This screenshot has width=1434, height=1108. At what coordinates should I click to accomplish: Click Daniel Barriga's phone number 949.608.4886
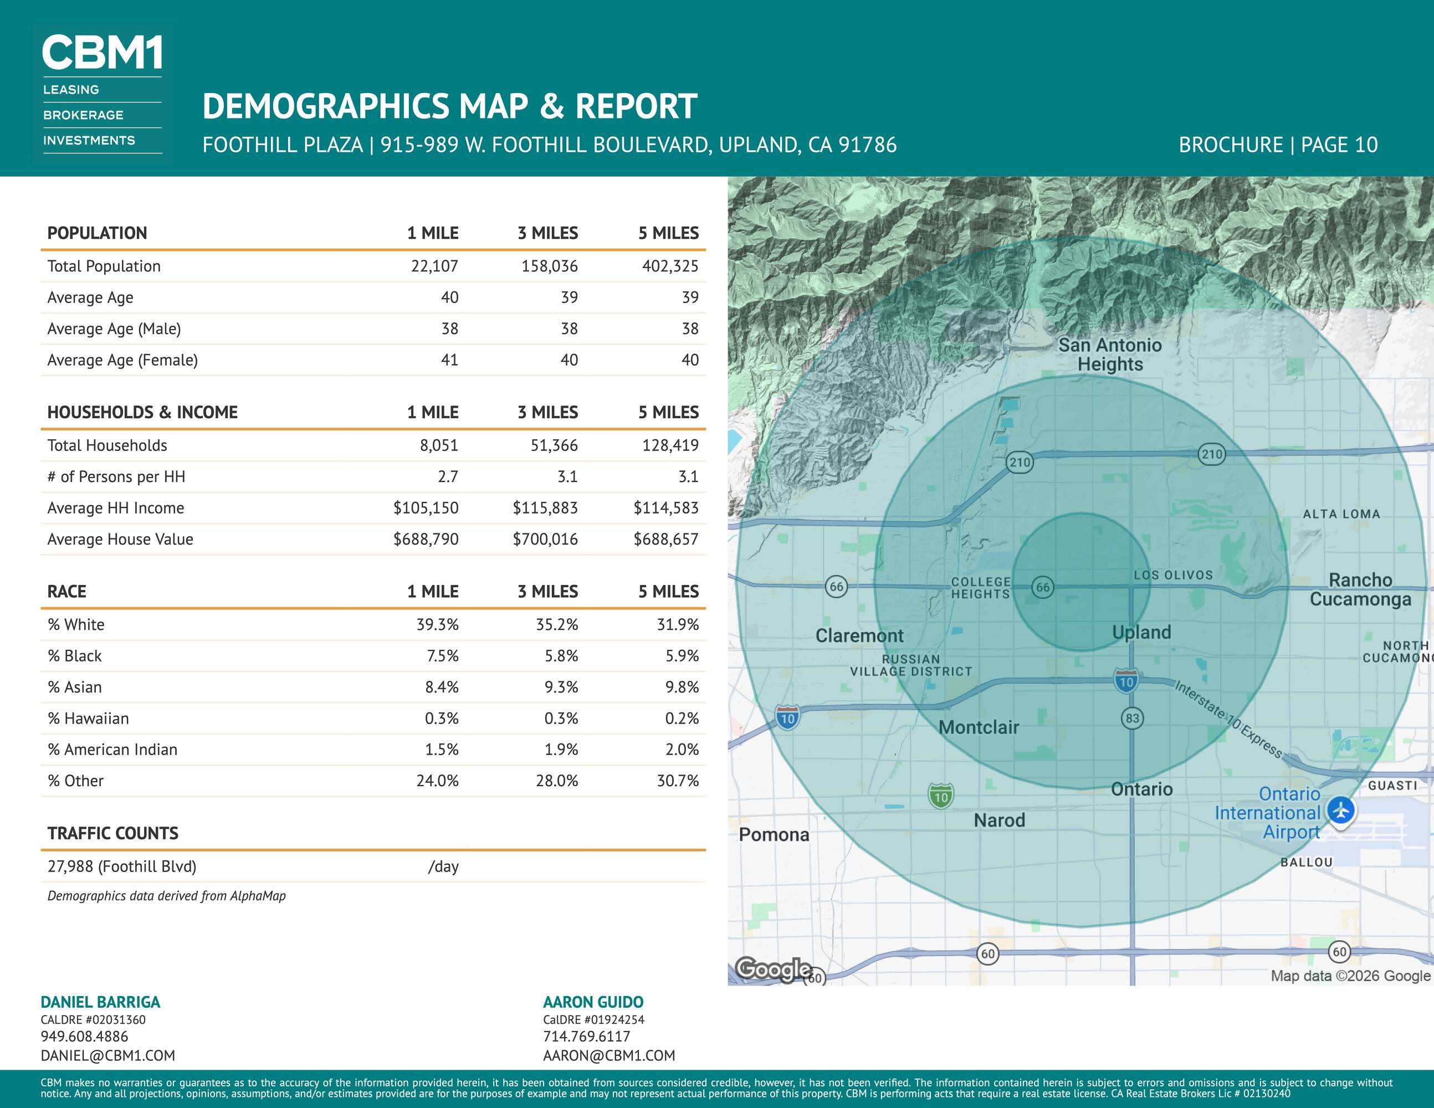[85, 1037]
